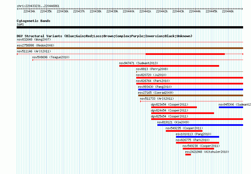The image size is (251, 174).
Task: Click the nsv826775 (Park2010) label
Action: coord(193,140)
